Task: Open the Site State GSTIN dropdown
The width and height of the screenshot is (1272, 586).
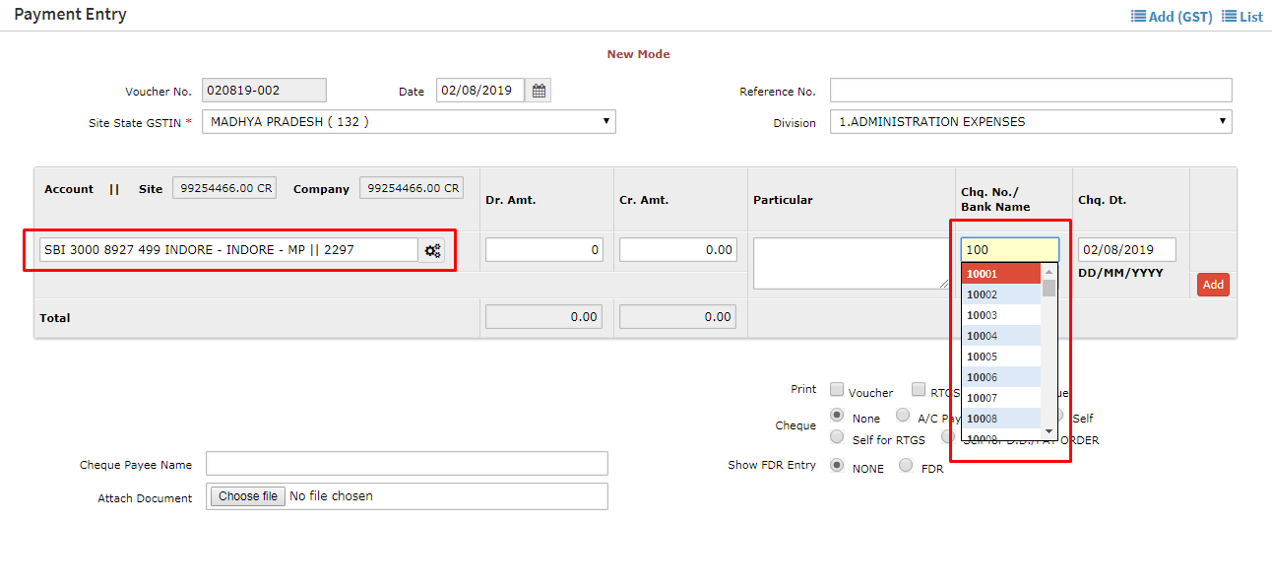Action: click(x=409, y=122)
